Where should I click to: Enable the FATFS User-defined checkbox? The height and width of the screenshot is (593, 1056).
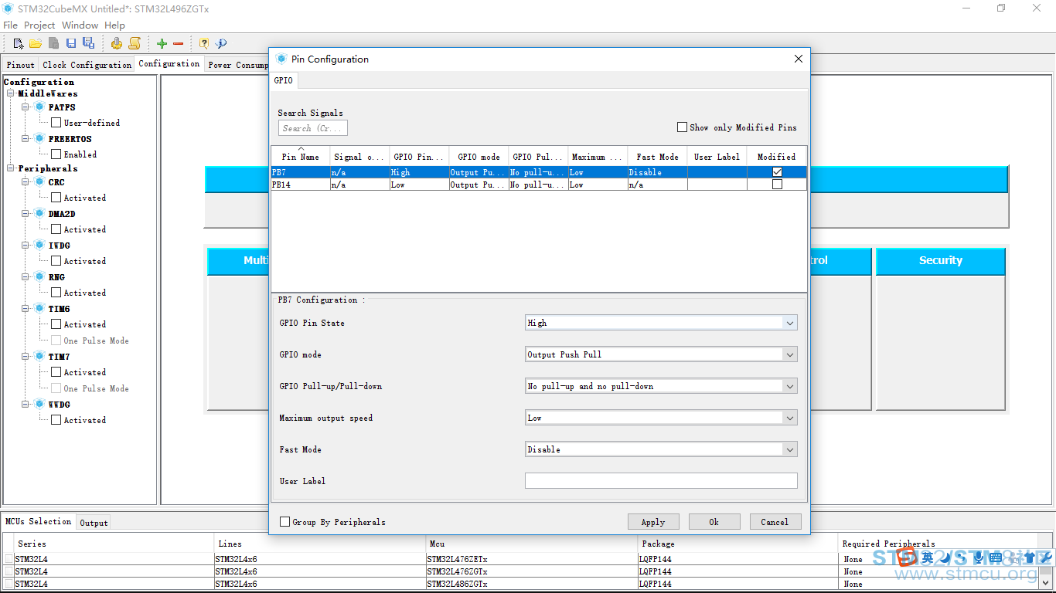56,123
